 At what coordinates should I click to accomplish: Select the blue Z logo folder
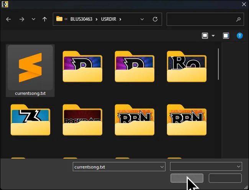point(30,120)
